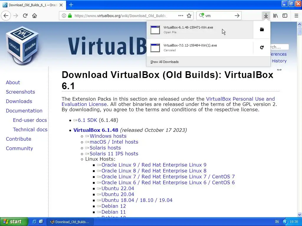Toggle the downloads toolbar button
The image size is (302, 226).
[266, 16]
